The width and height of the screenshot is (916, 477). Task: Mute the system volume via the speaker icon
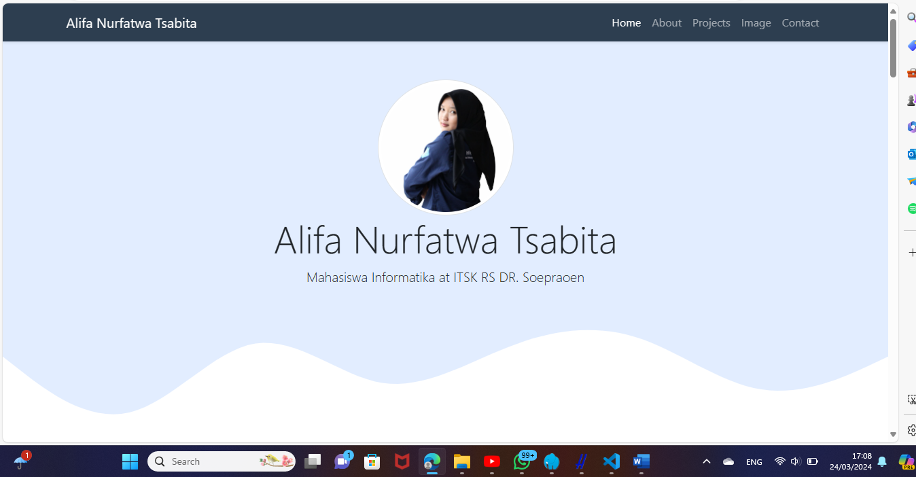click(795, 461)
